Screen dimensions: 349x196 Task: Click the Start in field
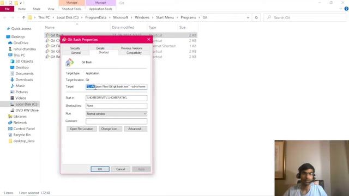pos(116,98)
